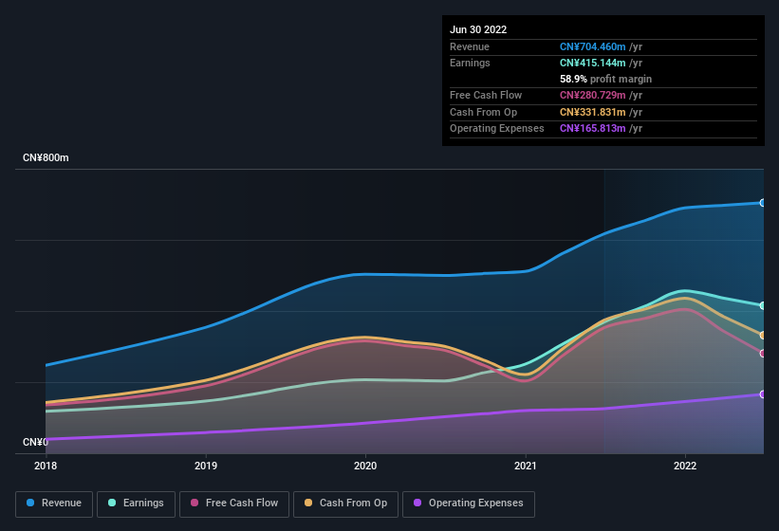Click the Operating Expenses label in tooltip

click(x=497, y=128)
